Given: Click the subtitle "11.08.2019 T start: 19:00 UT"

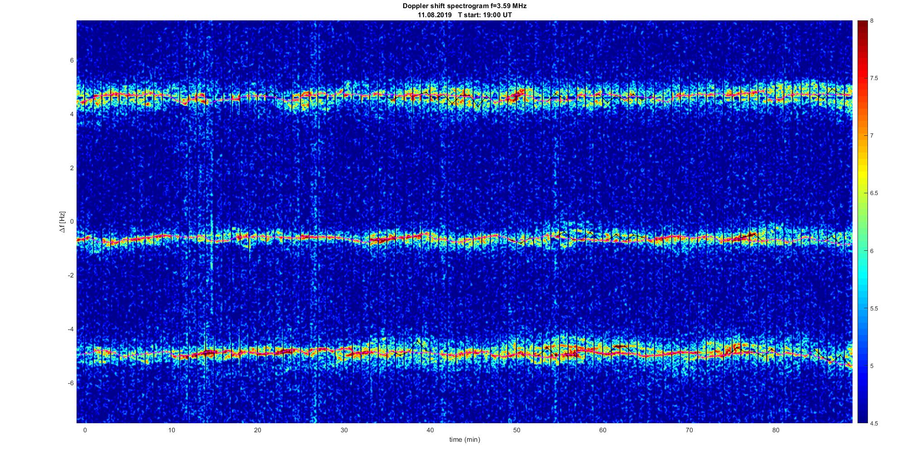Looking at the screenshot, I should pos(464,15).
